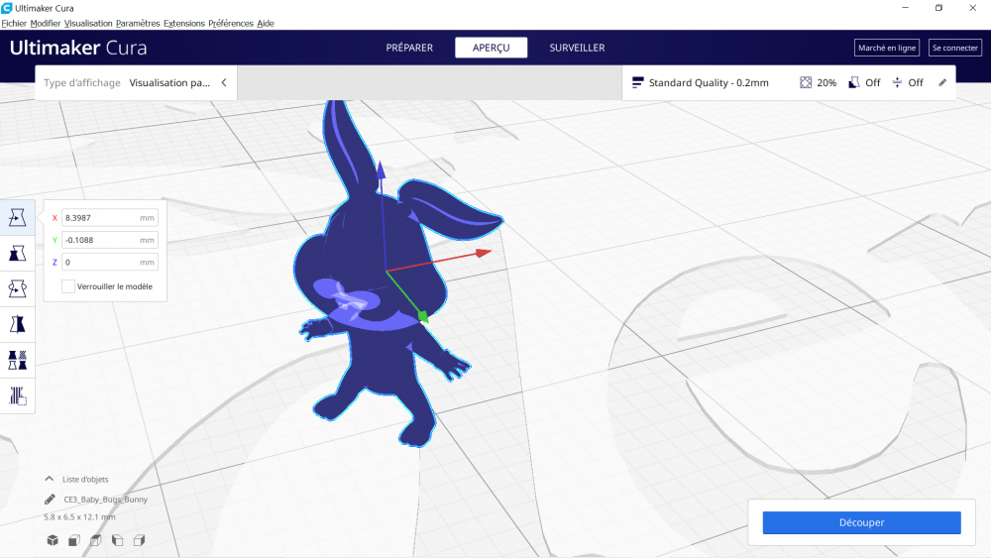Enable Verrouiller le modèle checkbox
Image resolution: width=991 pixels, height=558 pixels.
68,286
